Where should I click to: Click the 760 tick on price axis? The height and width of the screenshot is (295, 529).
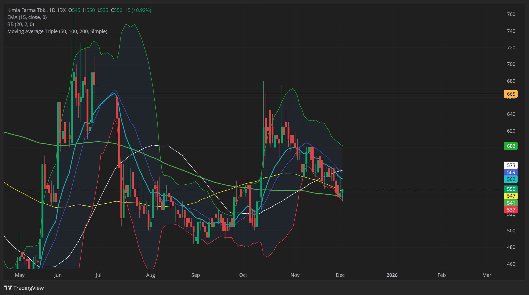(511, 14)
